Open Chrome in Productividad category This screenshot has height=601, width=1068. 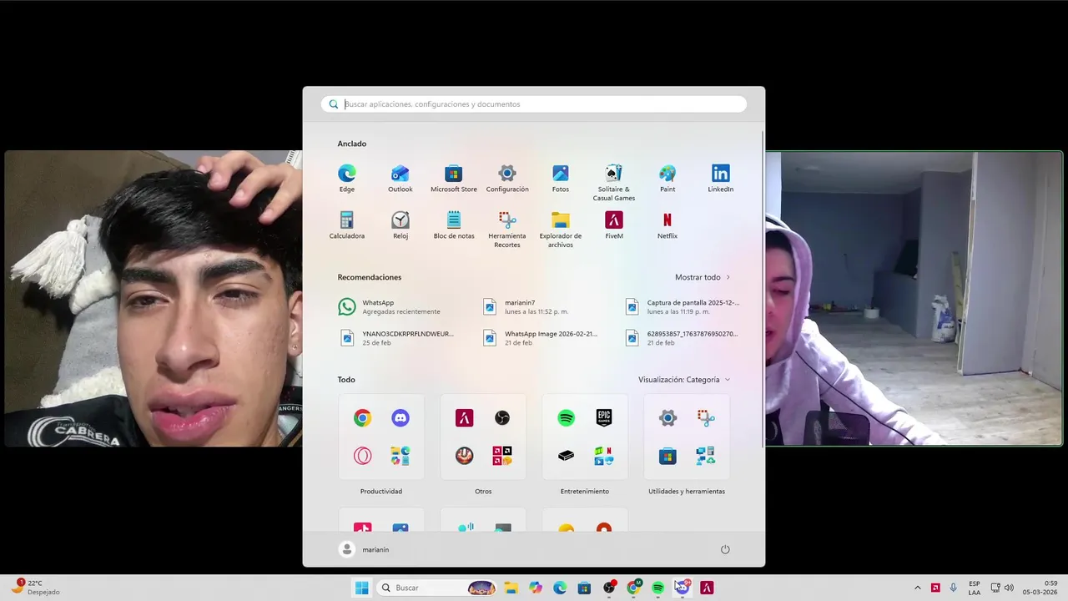362,418
